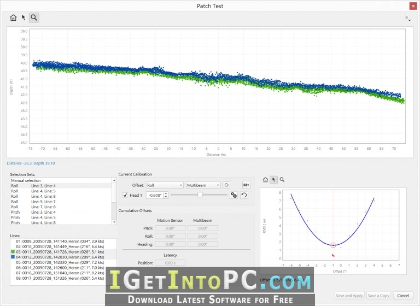Click Motion Sensor Pitch offset field

170,228
